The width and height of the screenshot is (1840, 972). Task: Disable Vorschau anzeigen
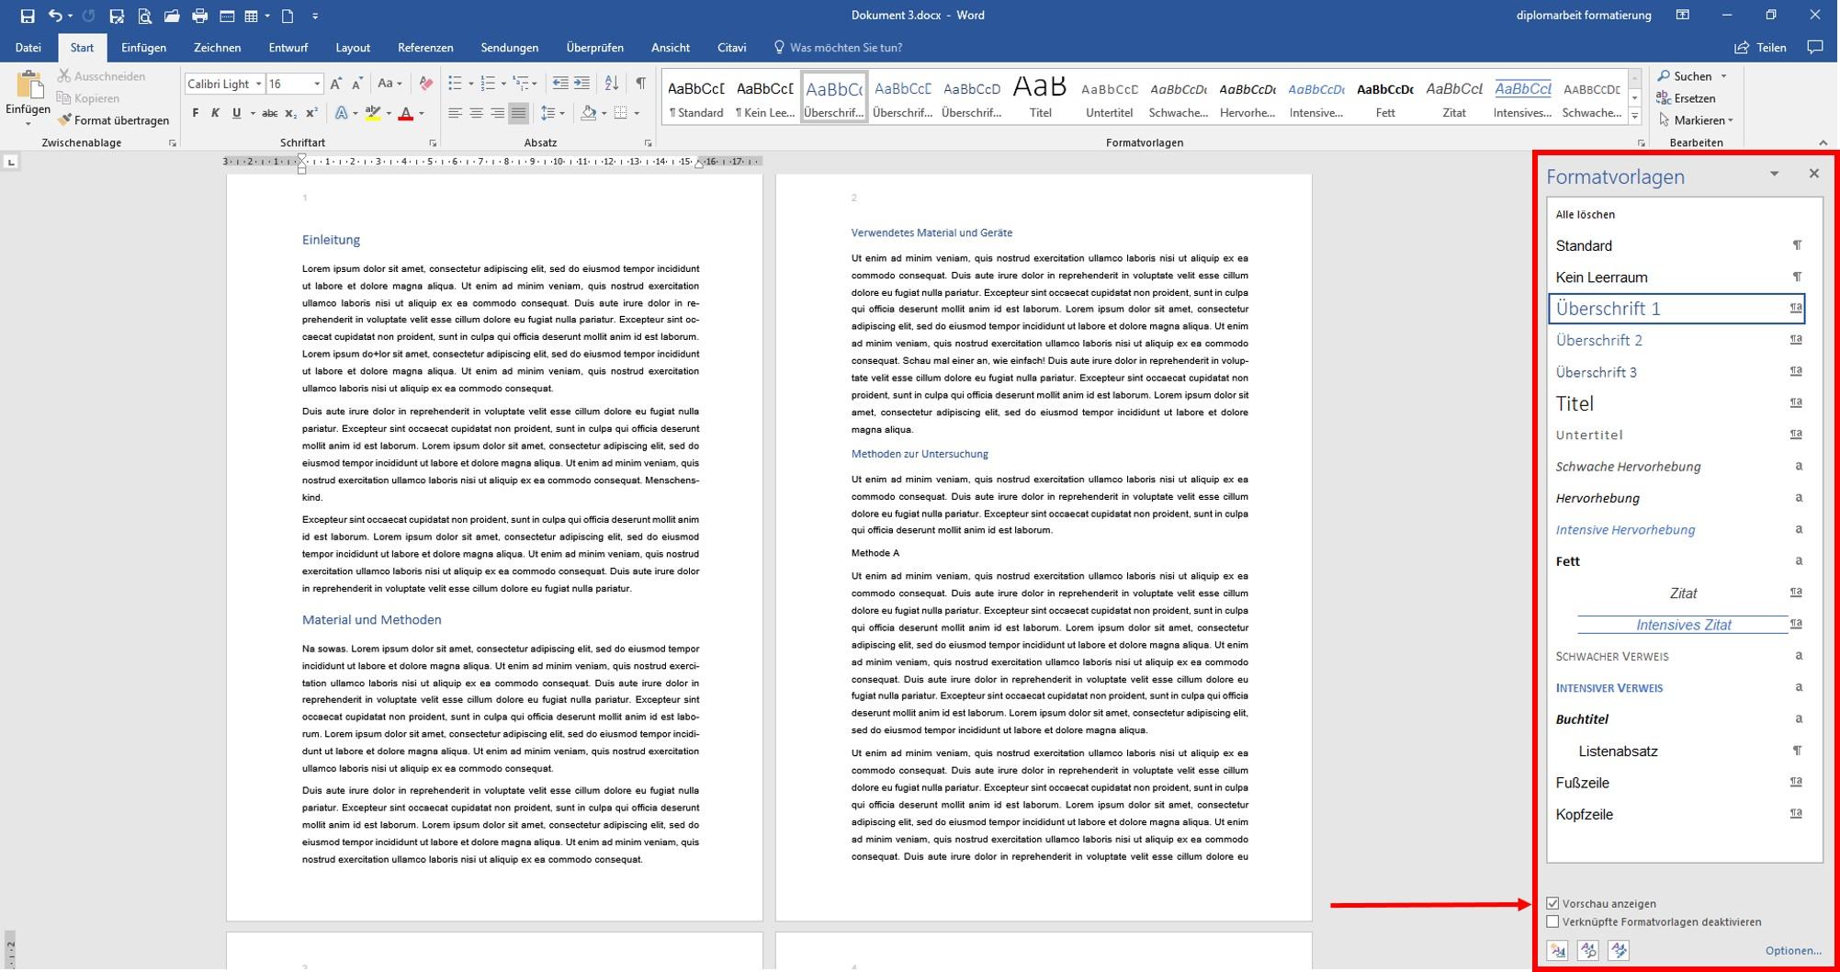[1554, 903]
